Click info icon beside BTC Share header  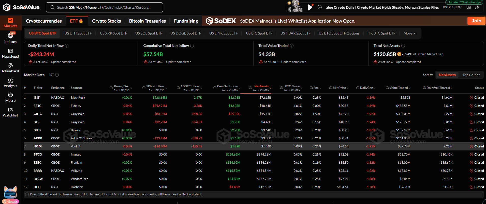coord(282,88)
